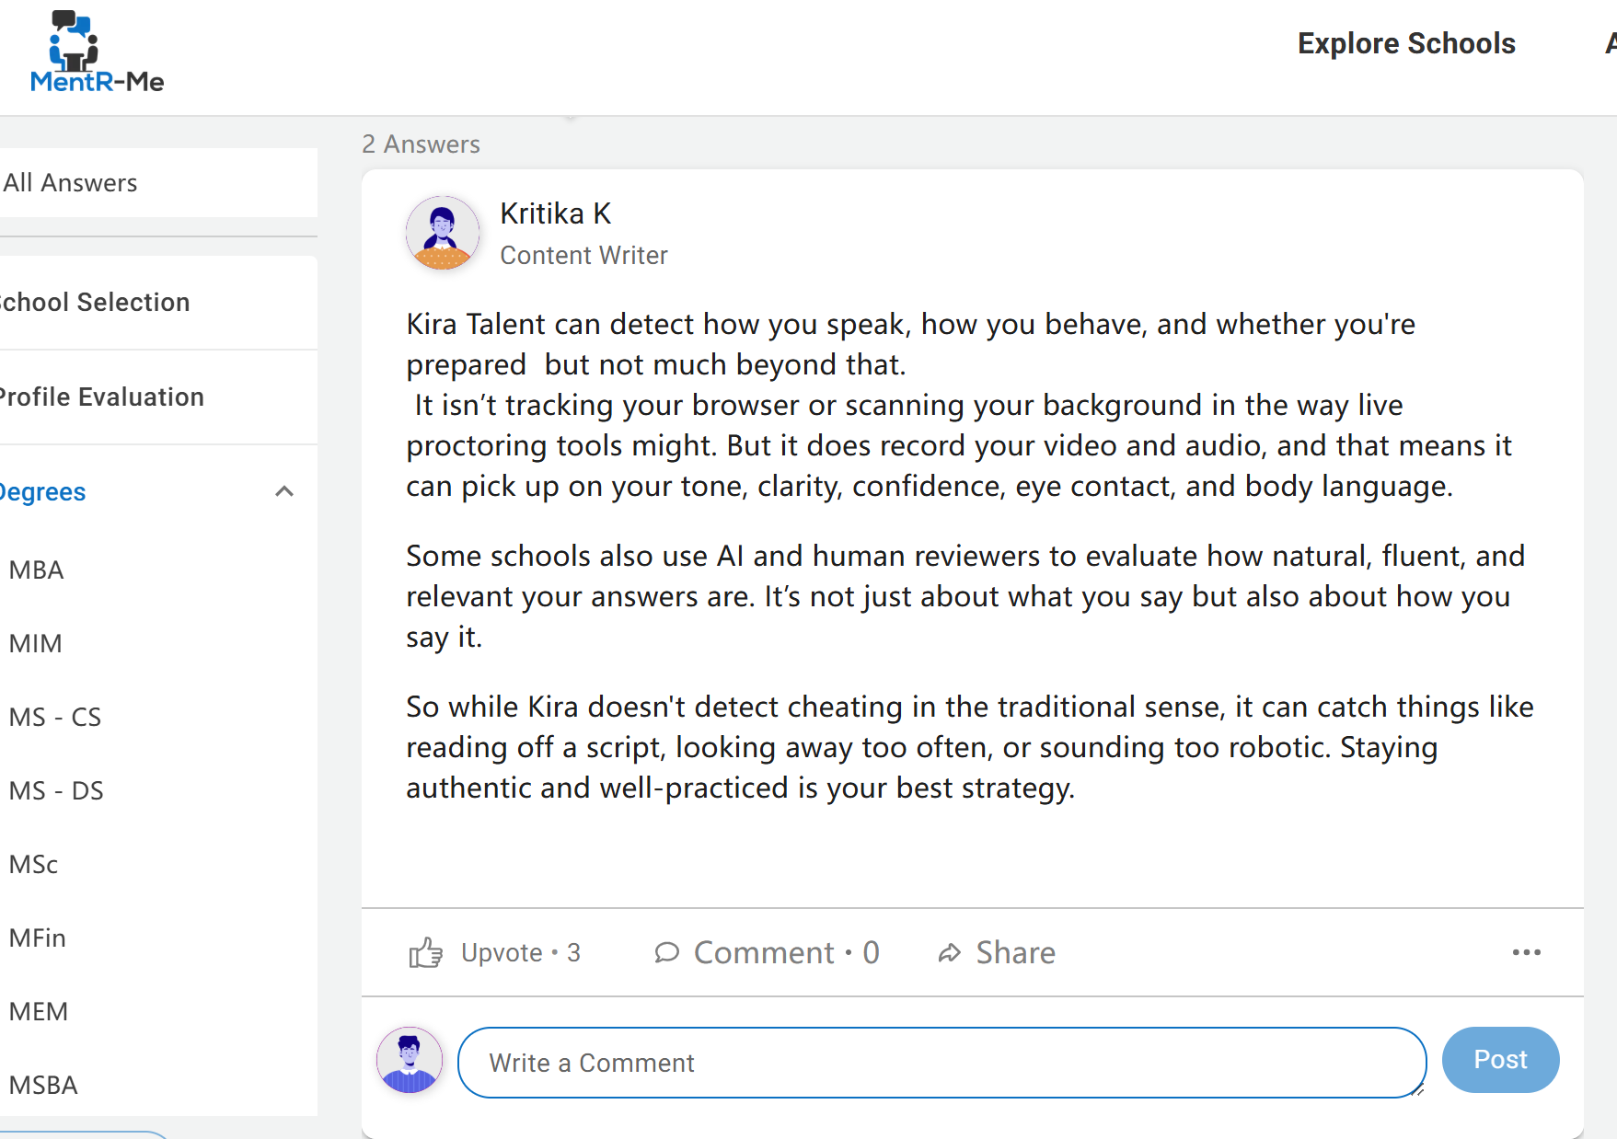This screenshot has width=1617, height=1139.
Task: Open the three-dot more options menu
Action: point(1526,952)
